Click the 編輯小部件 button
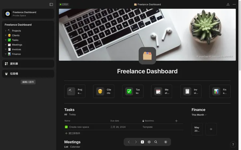This screenshot has height=150, width=241. (28, 82)
